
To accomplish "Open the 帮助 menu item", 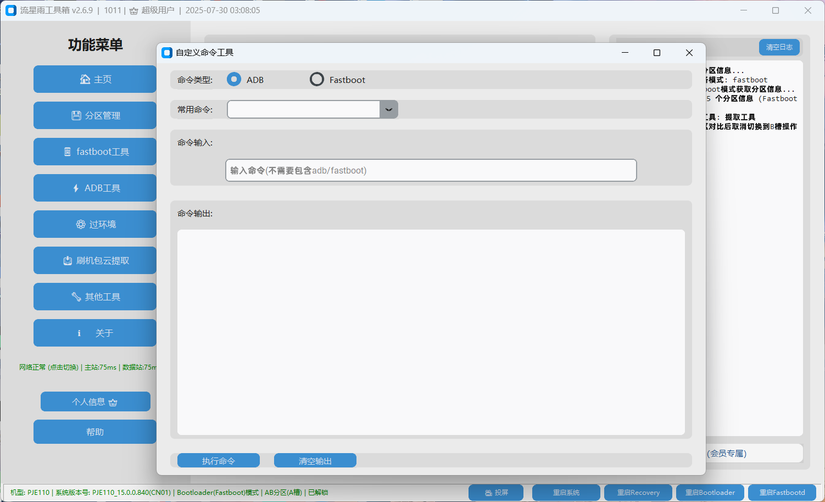I will (x=95, y=432).
